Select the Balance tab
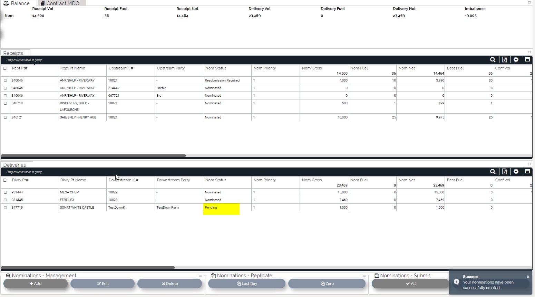535x297 pixels. [17, 3]
